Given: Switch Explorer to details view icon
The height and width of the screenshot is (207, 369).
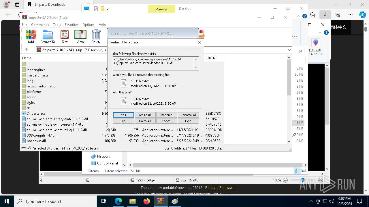Looking at the screenshot, I should point(297,171).
